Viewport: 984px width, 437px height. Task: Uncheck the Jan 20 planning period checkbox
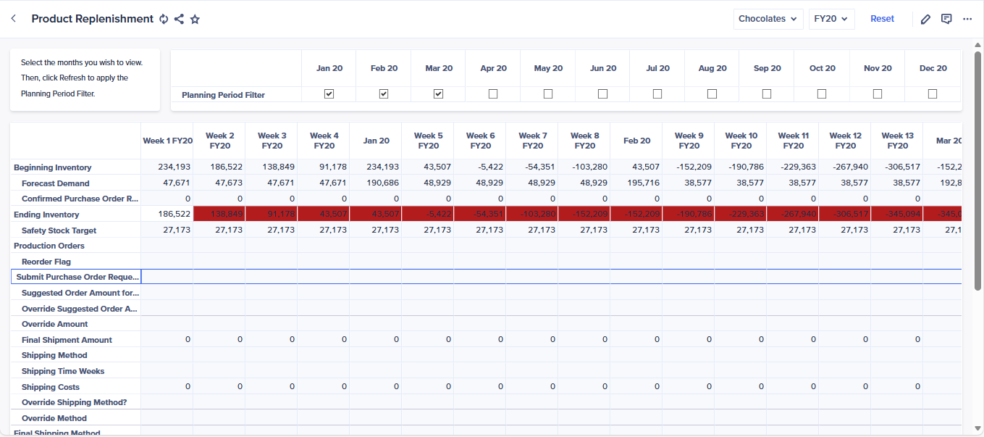point(329,94)
